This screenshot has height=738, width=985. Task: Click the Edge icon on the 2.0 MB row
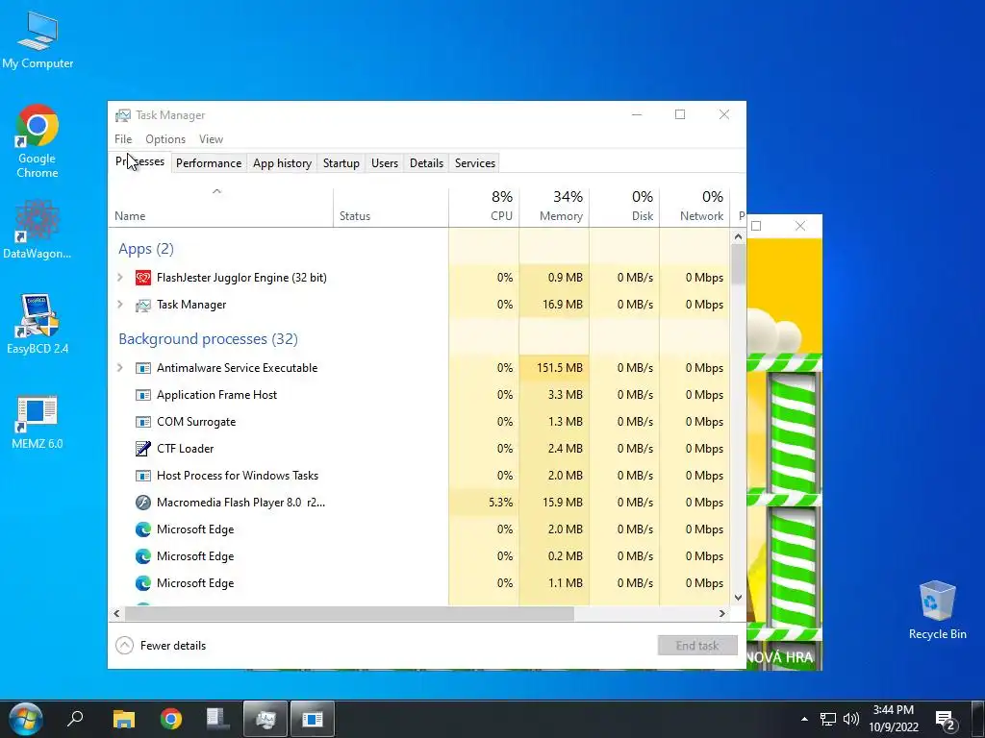[143, 529]
